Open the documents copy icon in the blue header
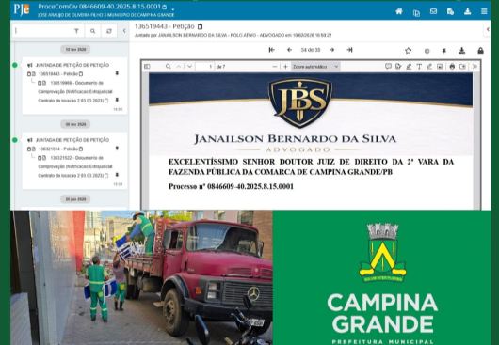The height and width of the screenshot is (345, 499). (x=416, y=12)
